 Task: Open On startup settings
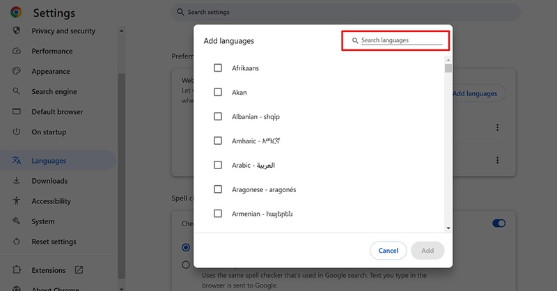tap(49, 132)
